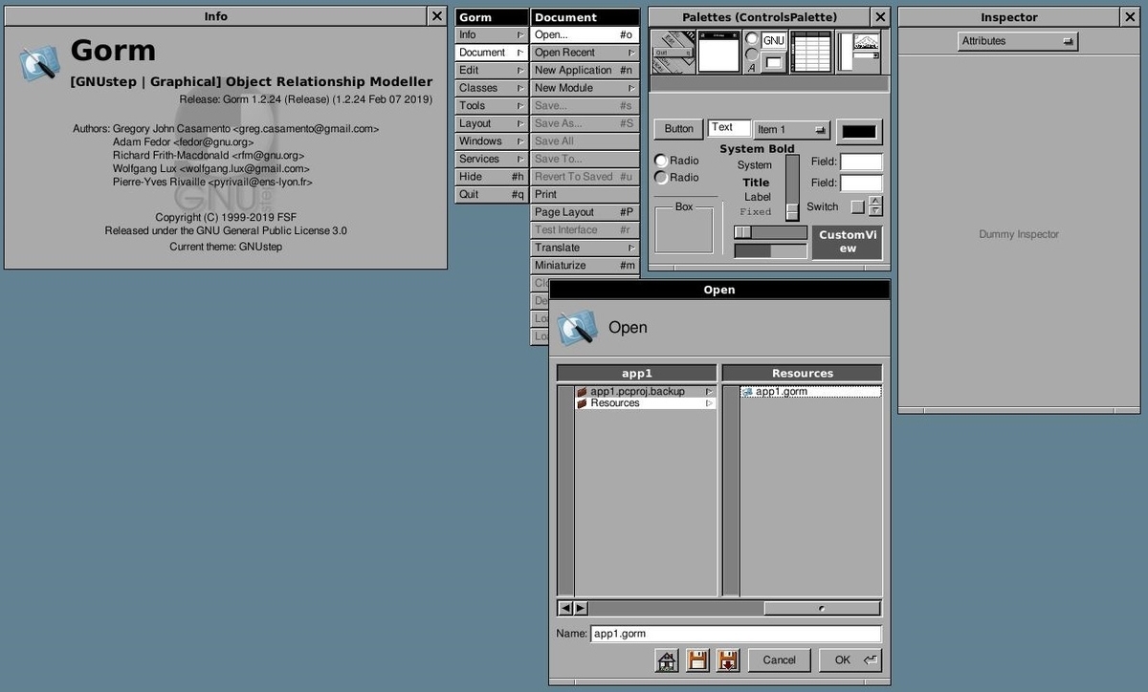The width and height of the screenshot is (1148, 692).
Task: Click the Text field in Controls palette
Action: 729,128
